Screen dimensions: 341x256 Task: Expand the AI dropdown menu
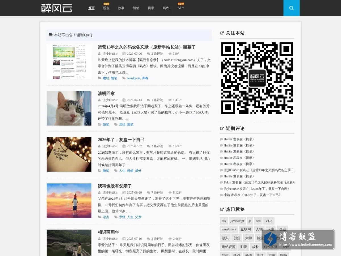pyautogui.click(x=181, y=8)
